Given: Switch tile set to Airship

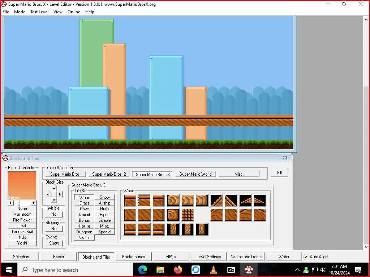Looking at the screenshot, I should pos(104,203).
